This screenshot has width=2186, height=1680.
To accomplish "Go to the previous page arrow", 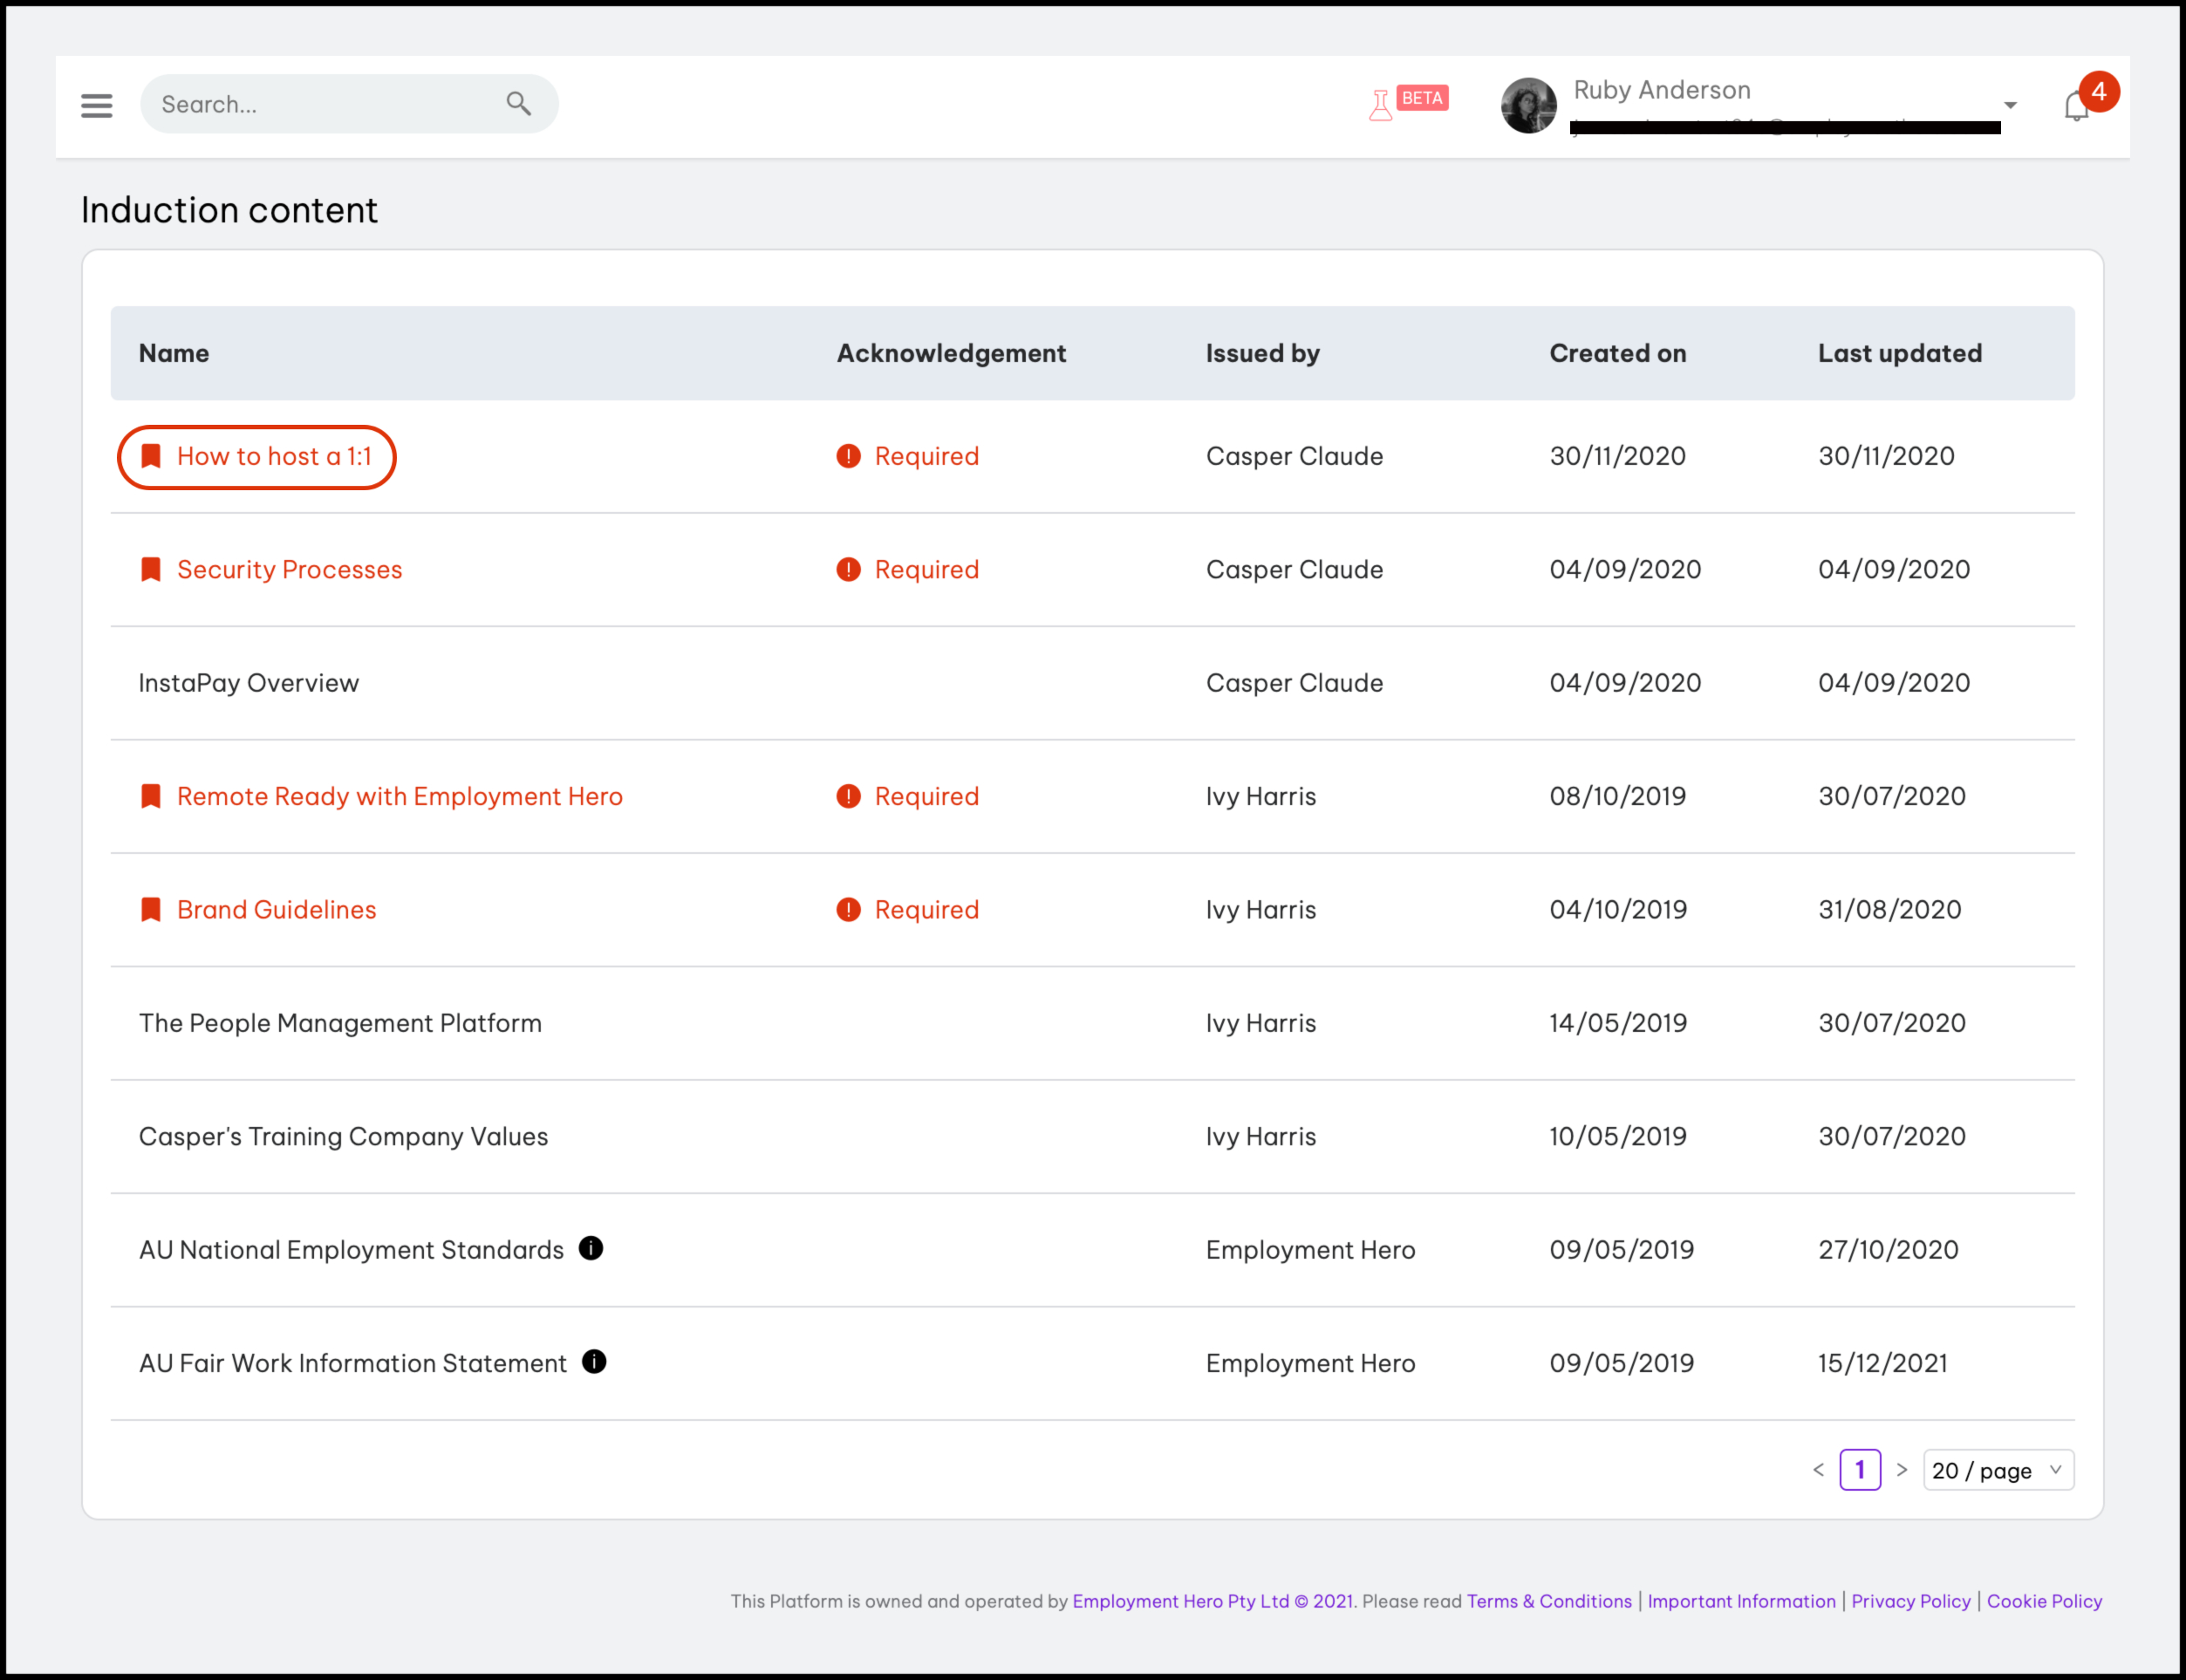I will click(x=1818, y=1470).
